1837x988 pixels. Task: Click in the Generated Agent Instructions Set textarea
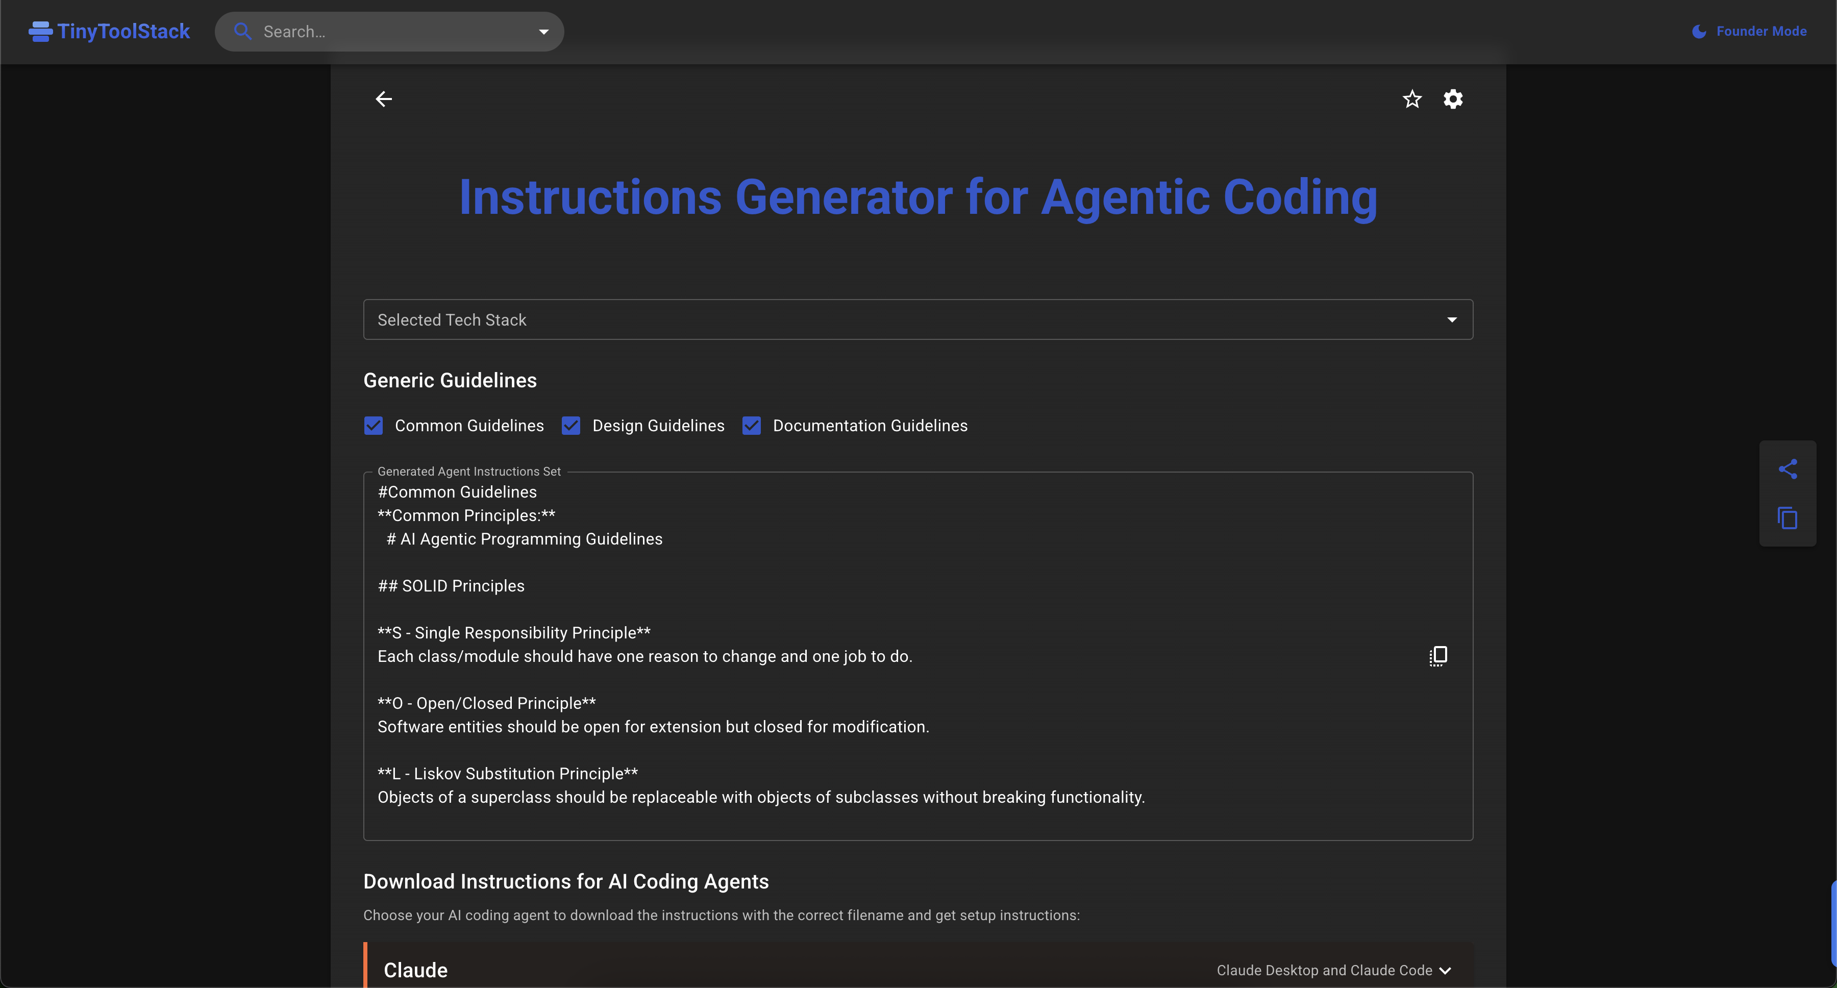[919, 656]
